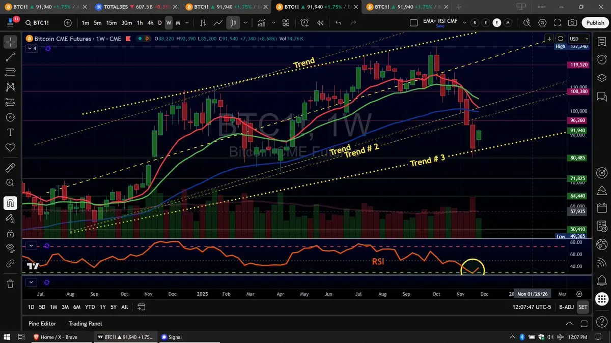Open chart settings hexagon icon
Image resolution: width=611 pixels, height=343 pixels.
point(542,23)
